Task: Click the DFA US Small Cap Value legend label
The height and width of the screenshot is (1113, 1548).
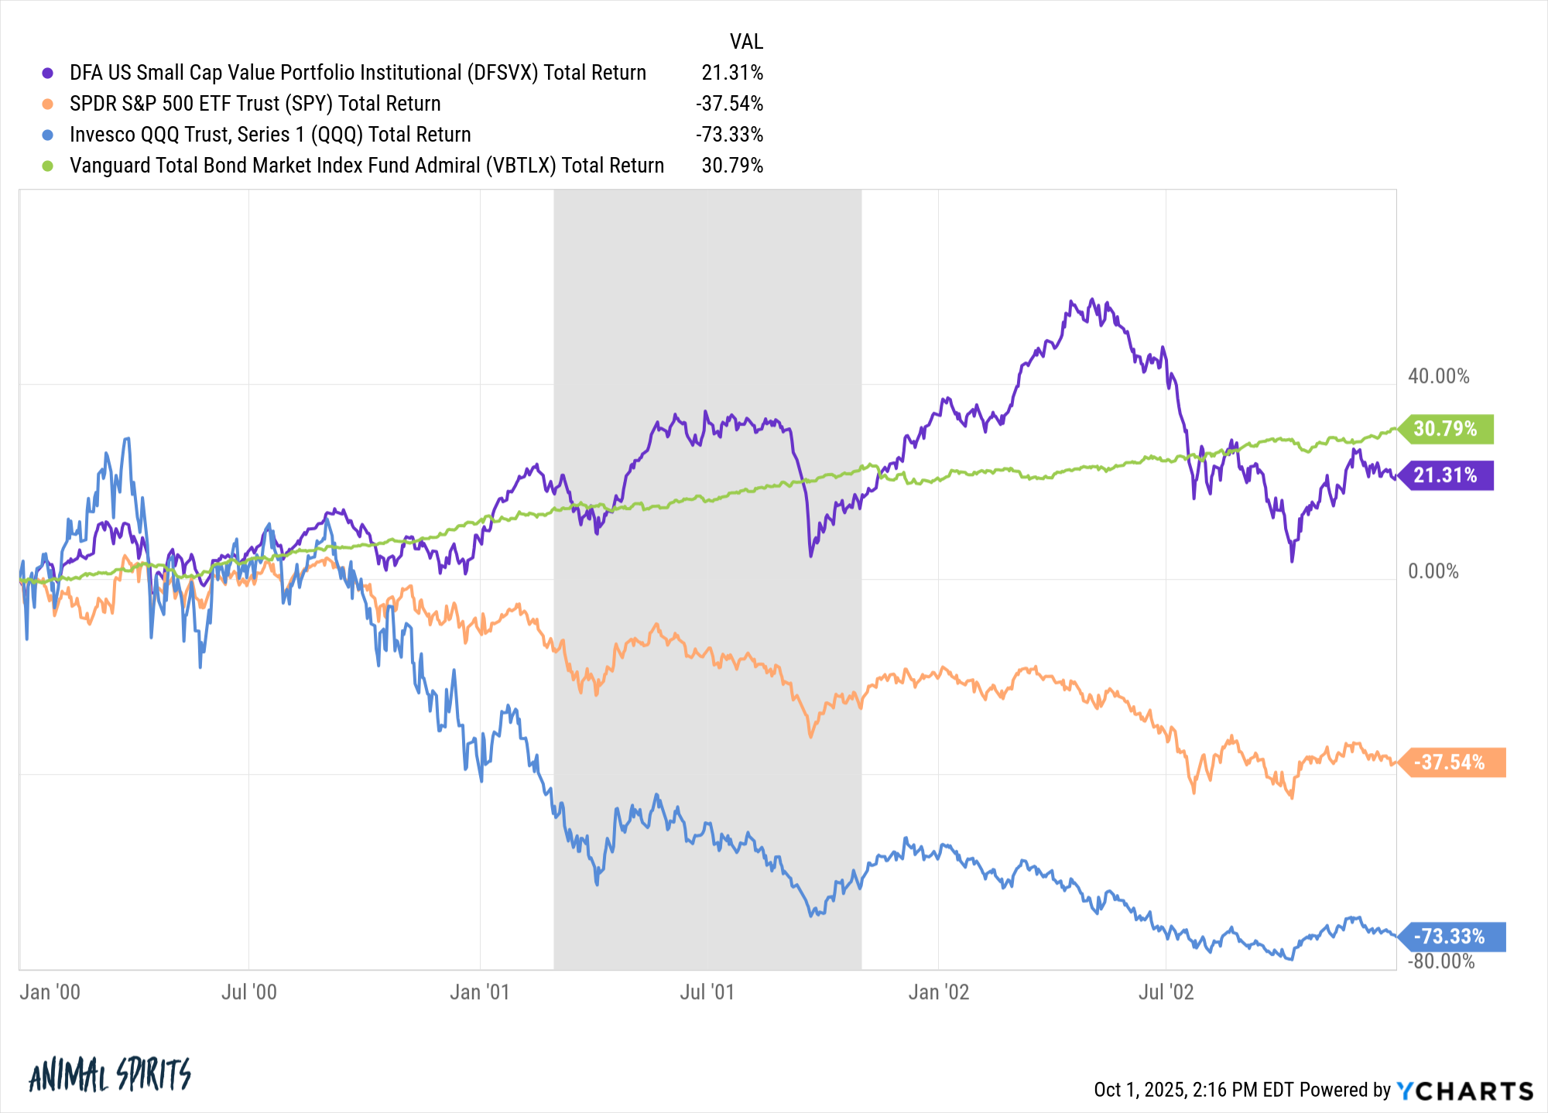Action: click(x=358, y=73)
